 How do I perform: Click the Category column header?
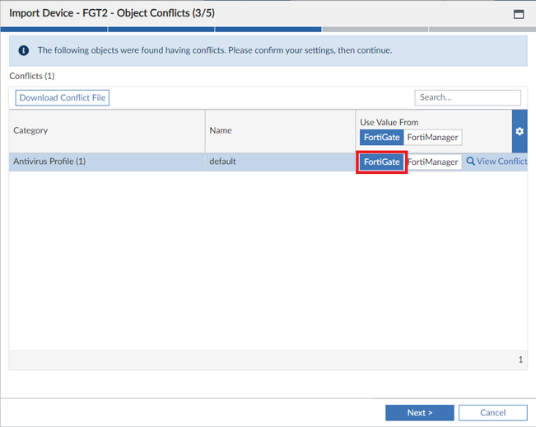pyautogui.click(x=107, y=131)
